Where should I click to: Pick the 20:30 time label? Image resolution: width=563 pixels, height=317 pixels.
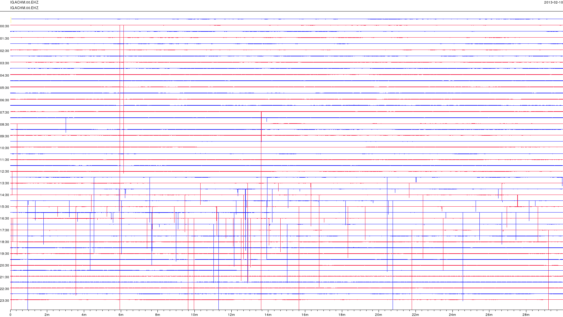point(5,265)
